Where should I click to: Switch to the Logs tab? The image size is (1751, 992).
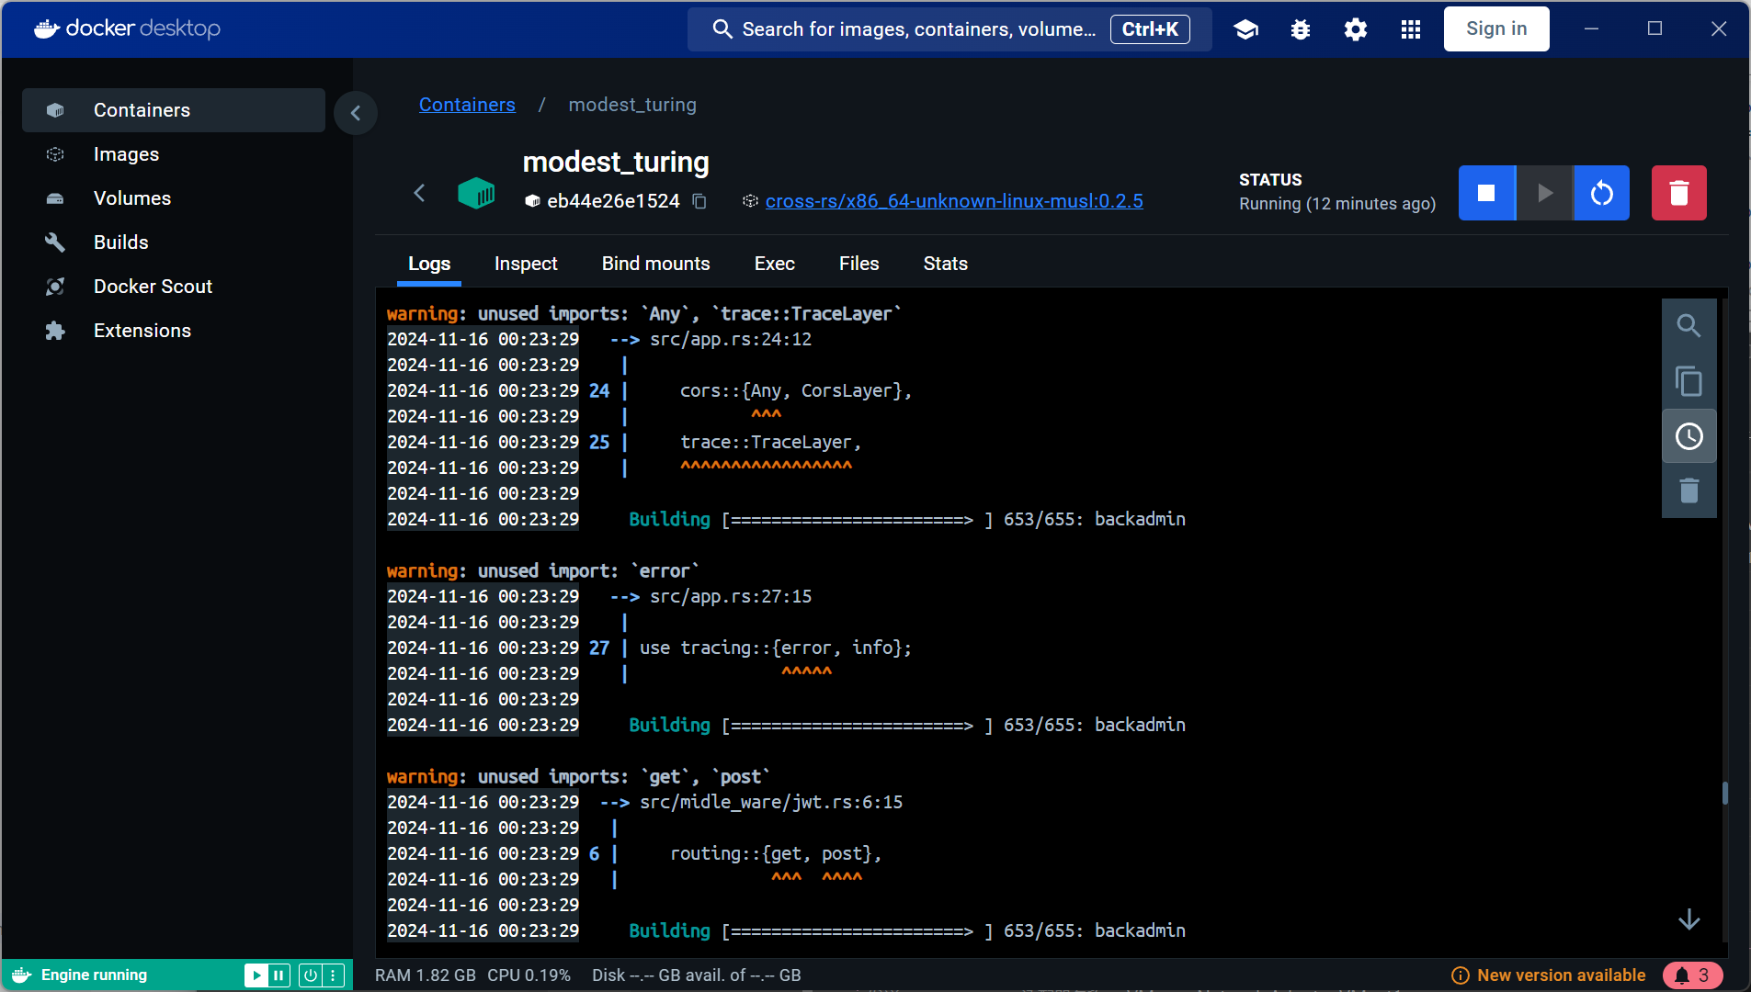pos(429,264)
